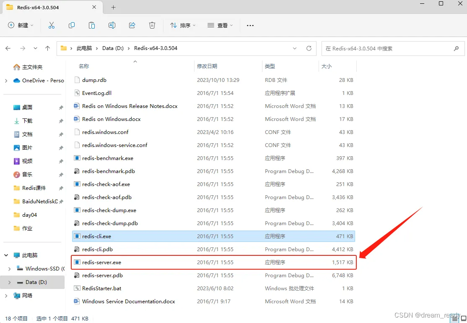Image resolution: width=467 pixels, height=323 pixels.
Task: Select Windows Service Documentation.docx file
Action: click(213, 302)
